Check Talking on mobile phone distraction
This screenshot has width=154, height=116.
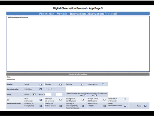click(60, 106)
